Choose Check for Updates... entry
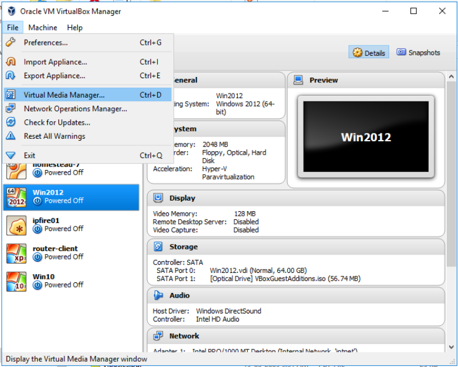This screenshot has width=458, height=367. tap(88, 122)
